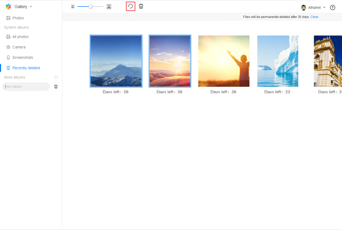Click the trash icon in top toolbar
The height and width of the screenshot is (231, 342).
[x=141, y=6]
